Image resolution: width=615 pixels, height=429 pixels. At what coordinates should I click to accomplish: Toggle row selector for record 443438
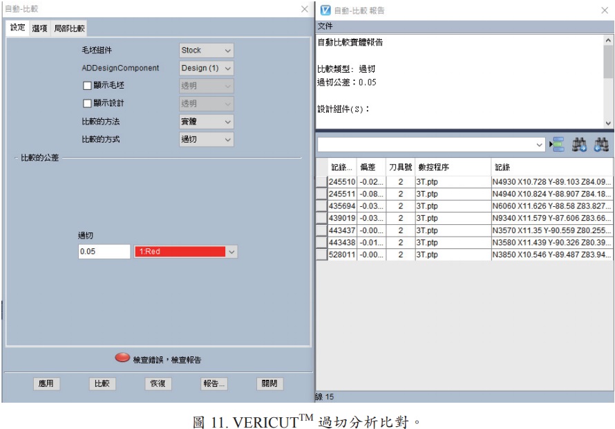point(321,242)
